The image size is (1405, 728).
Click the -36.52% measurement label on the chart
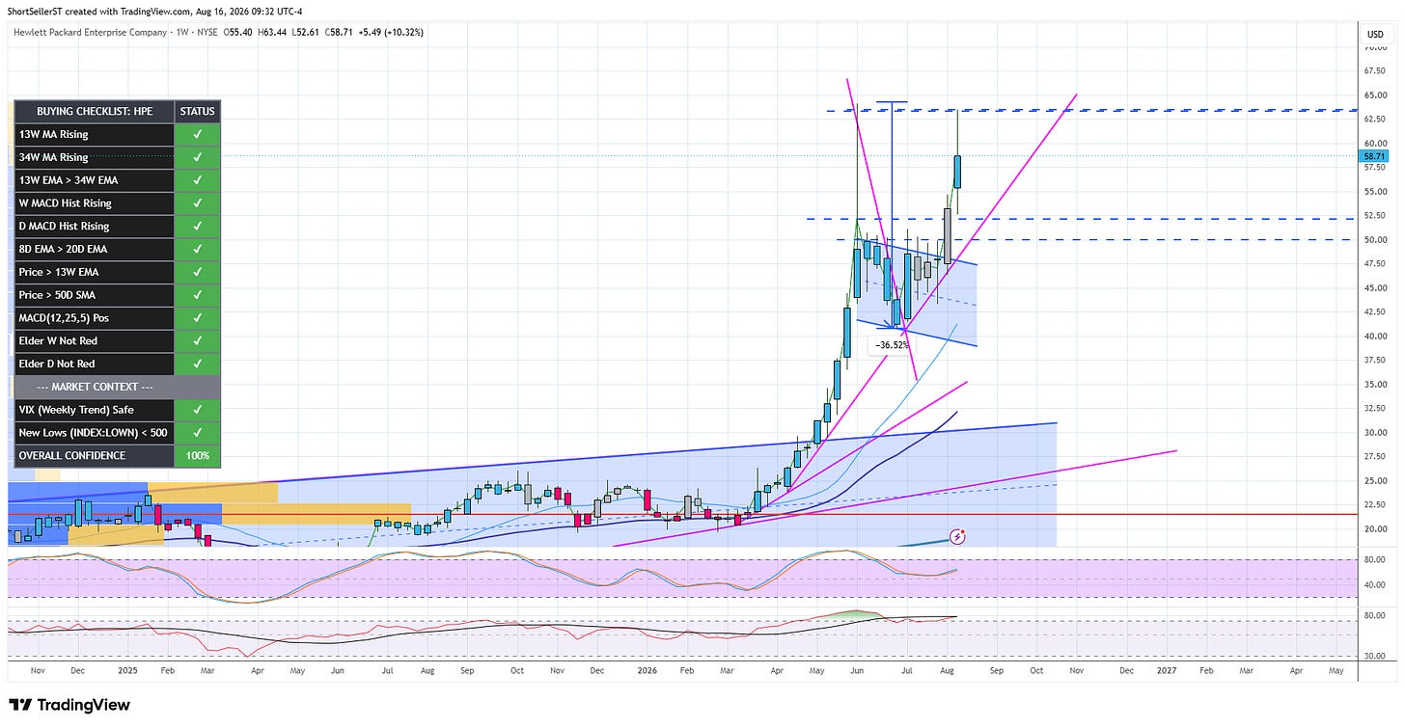point(890,345)
